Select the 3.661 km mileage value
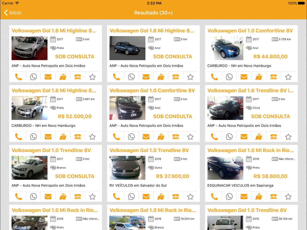Viewport: 307px width, 230px height. (89, 99)
